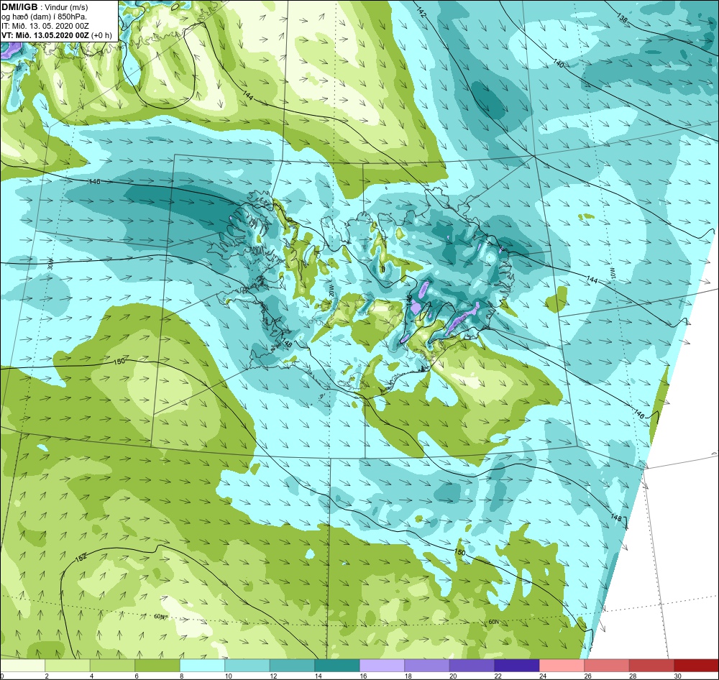Click the legend tick label 16
This screenshot has height=680, width=719.
tap(363, 676)
